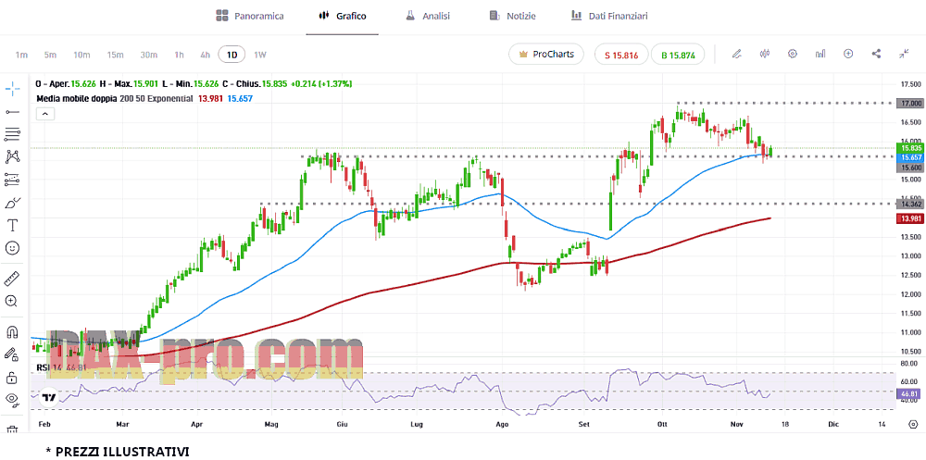Share the chart via share icon
Screen dimensions: 926x460
tap(876, 54)
